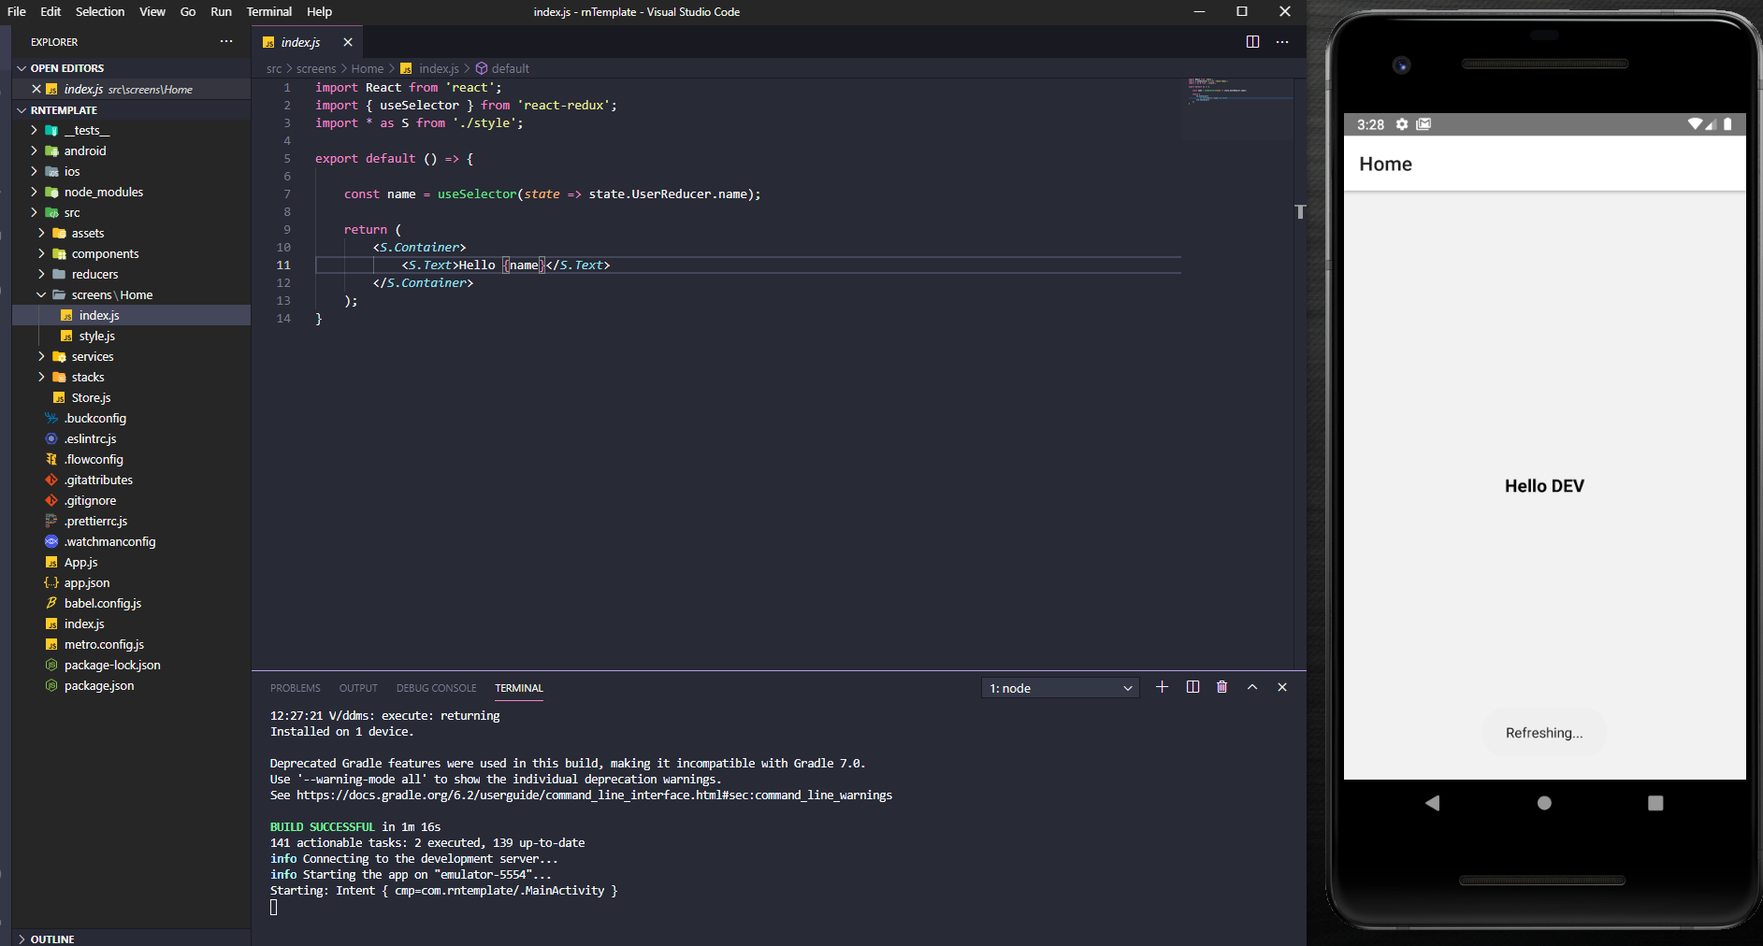Switch to the PROBLEMS tab
Viewport: 1763px width, 946px height.
295,688
